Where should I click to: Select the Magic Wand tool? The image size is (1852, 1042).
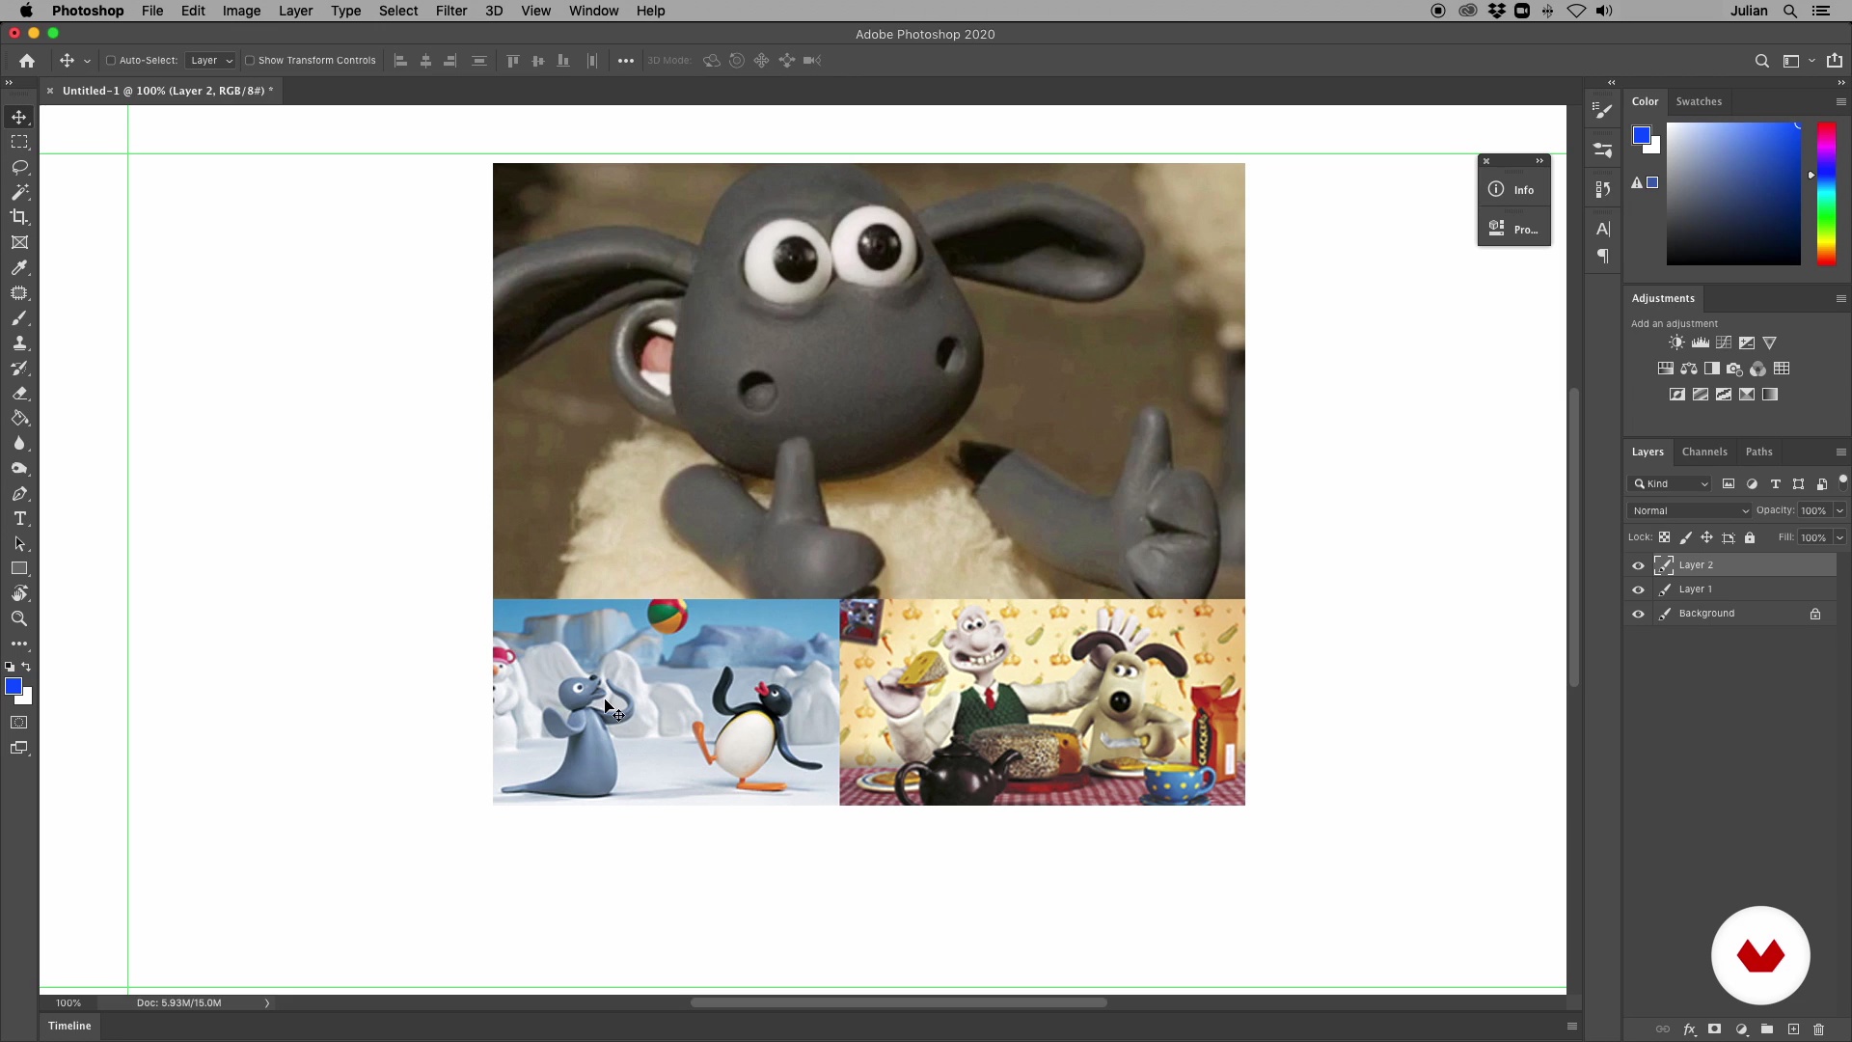point(19,192)
